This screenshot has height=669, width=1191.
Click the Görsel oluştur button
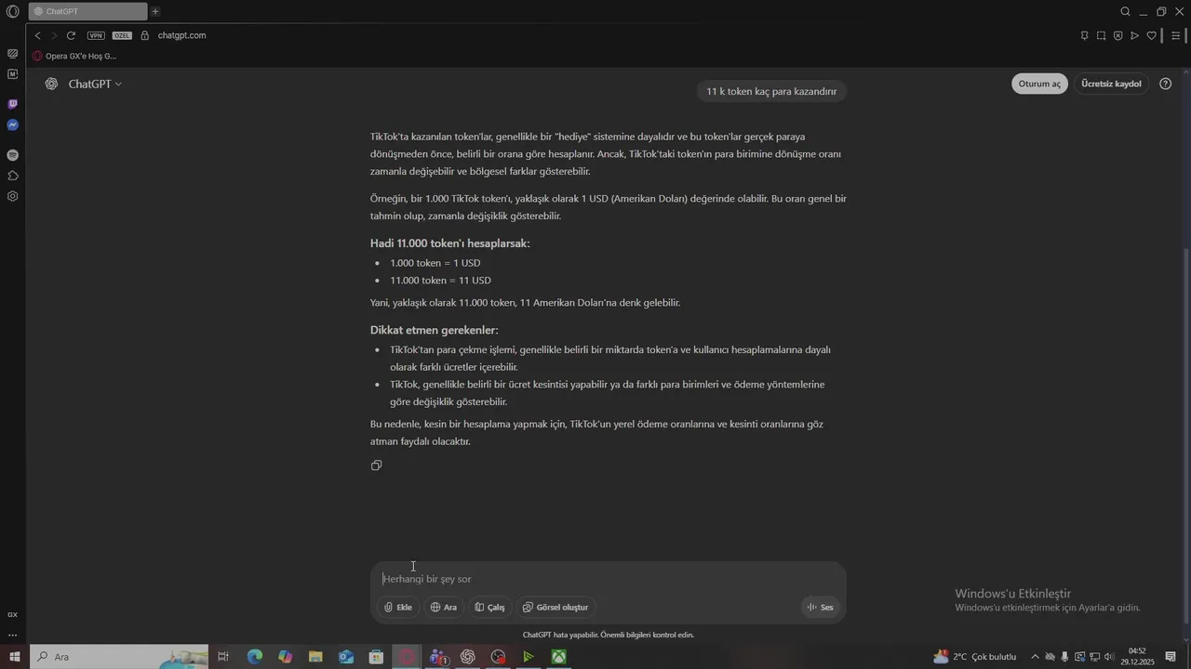[x=556, y=608]
